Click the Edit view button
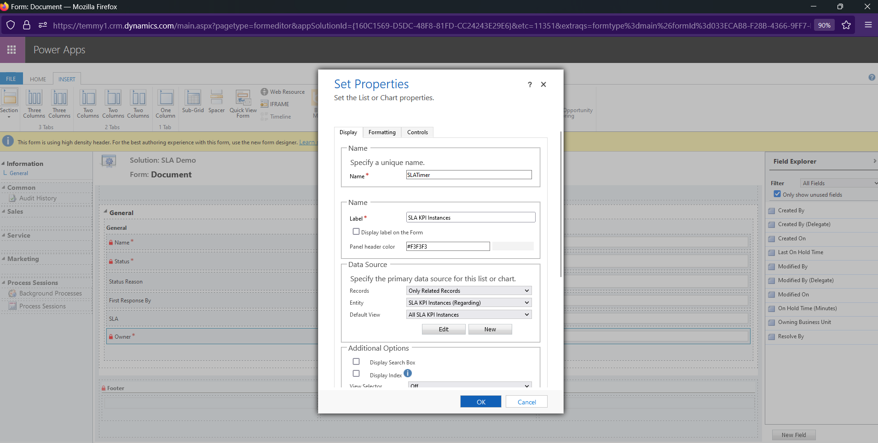Image resolution: width=878 pixels, height=443 pixels. click(x=444, y=329)
